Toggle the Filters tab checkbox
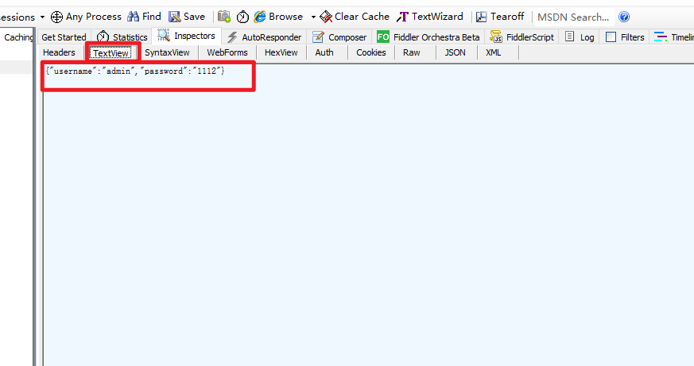This screenshot has width=694, height=366. (x=611, y=37)
